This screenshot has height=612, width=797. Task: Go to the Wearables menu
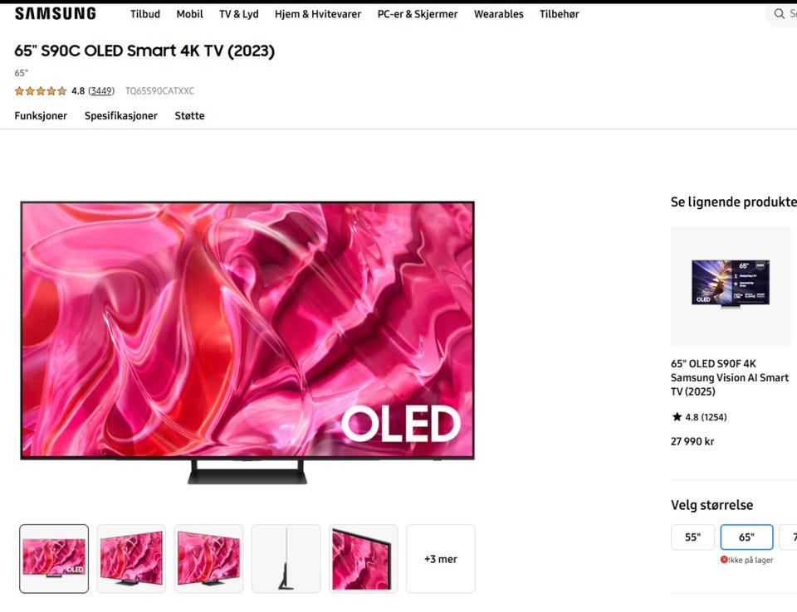pos(499,14)
